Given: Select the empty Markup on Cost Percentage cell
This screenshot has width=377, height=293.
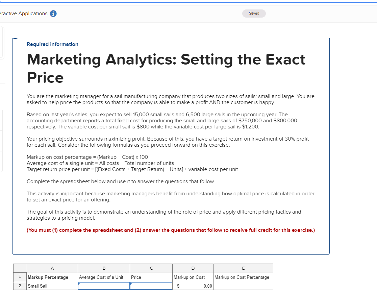Looking at the screenshot, I should [x=243, y=286].
